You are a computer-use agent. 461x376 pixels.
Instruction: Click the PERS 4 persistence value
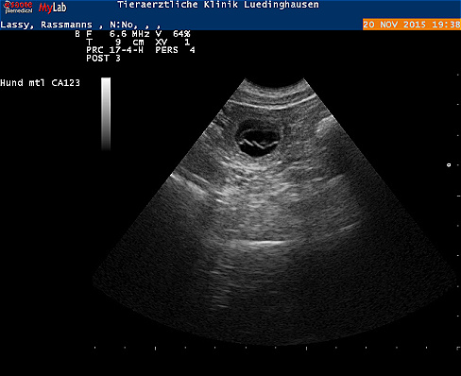175,50
